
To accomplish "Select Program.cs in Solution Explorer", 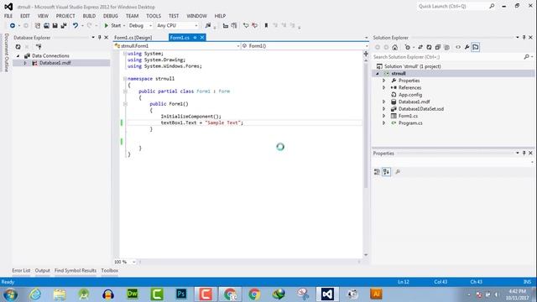I will [x=410, y=123].
